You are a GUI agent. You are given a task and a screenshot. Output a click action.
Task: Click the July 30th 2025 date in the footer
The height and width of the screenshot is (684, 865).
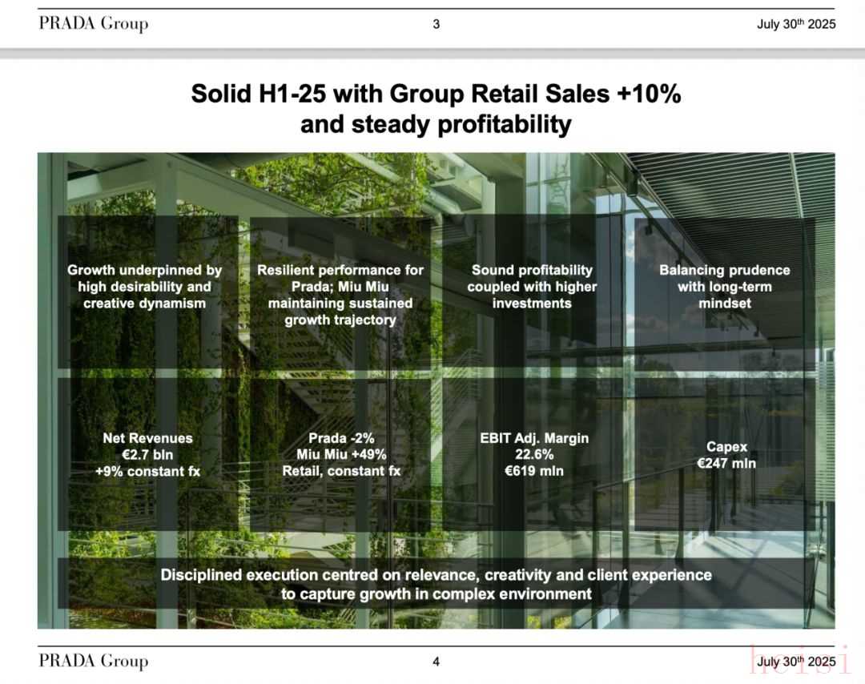pos(795,662)
